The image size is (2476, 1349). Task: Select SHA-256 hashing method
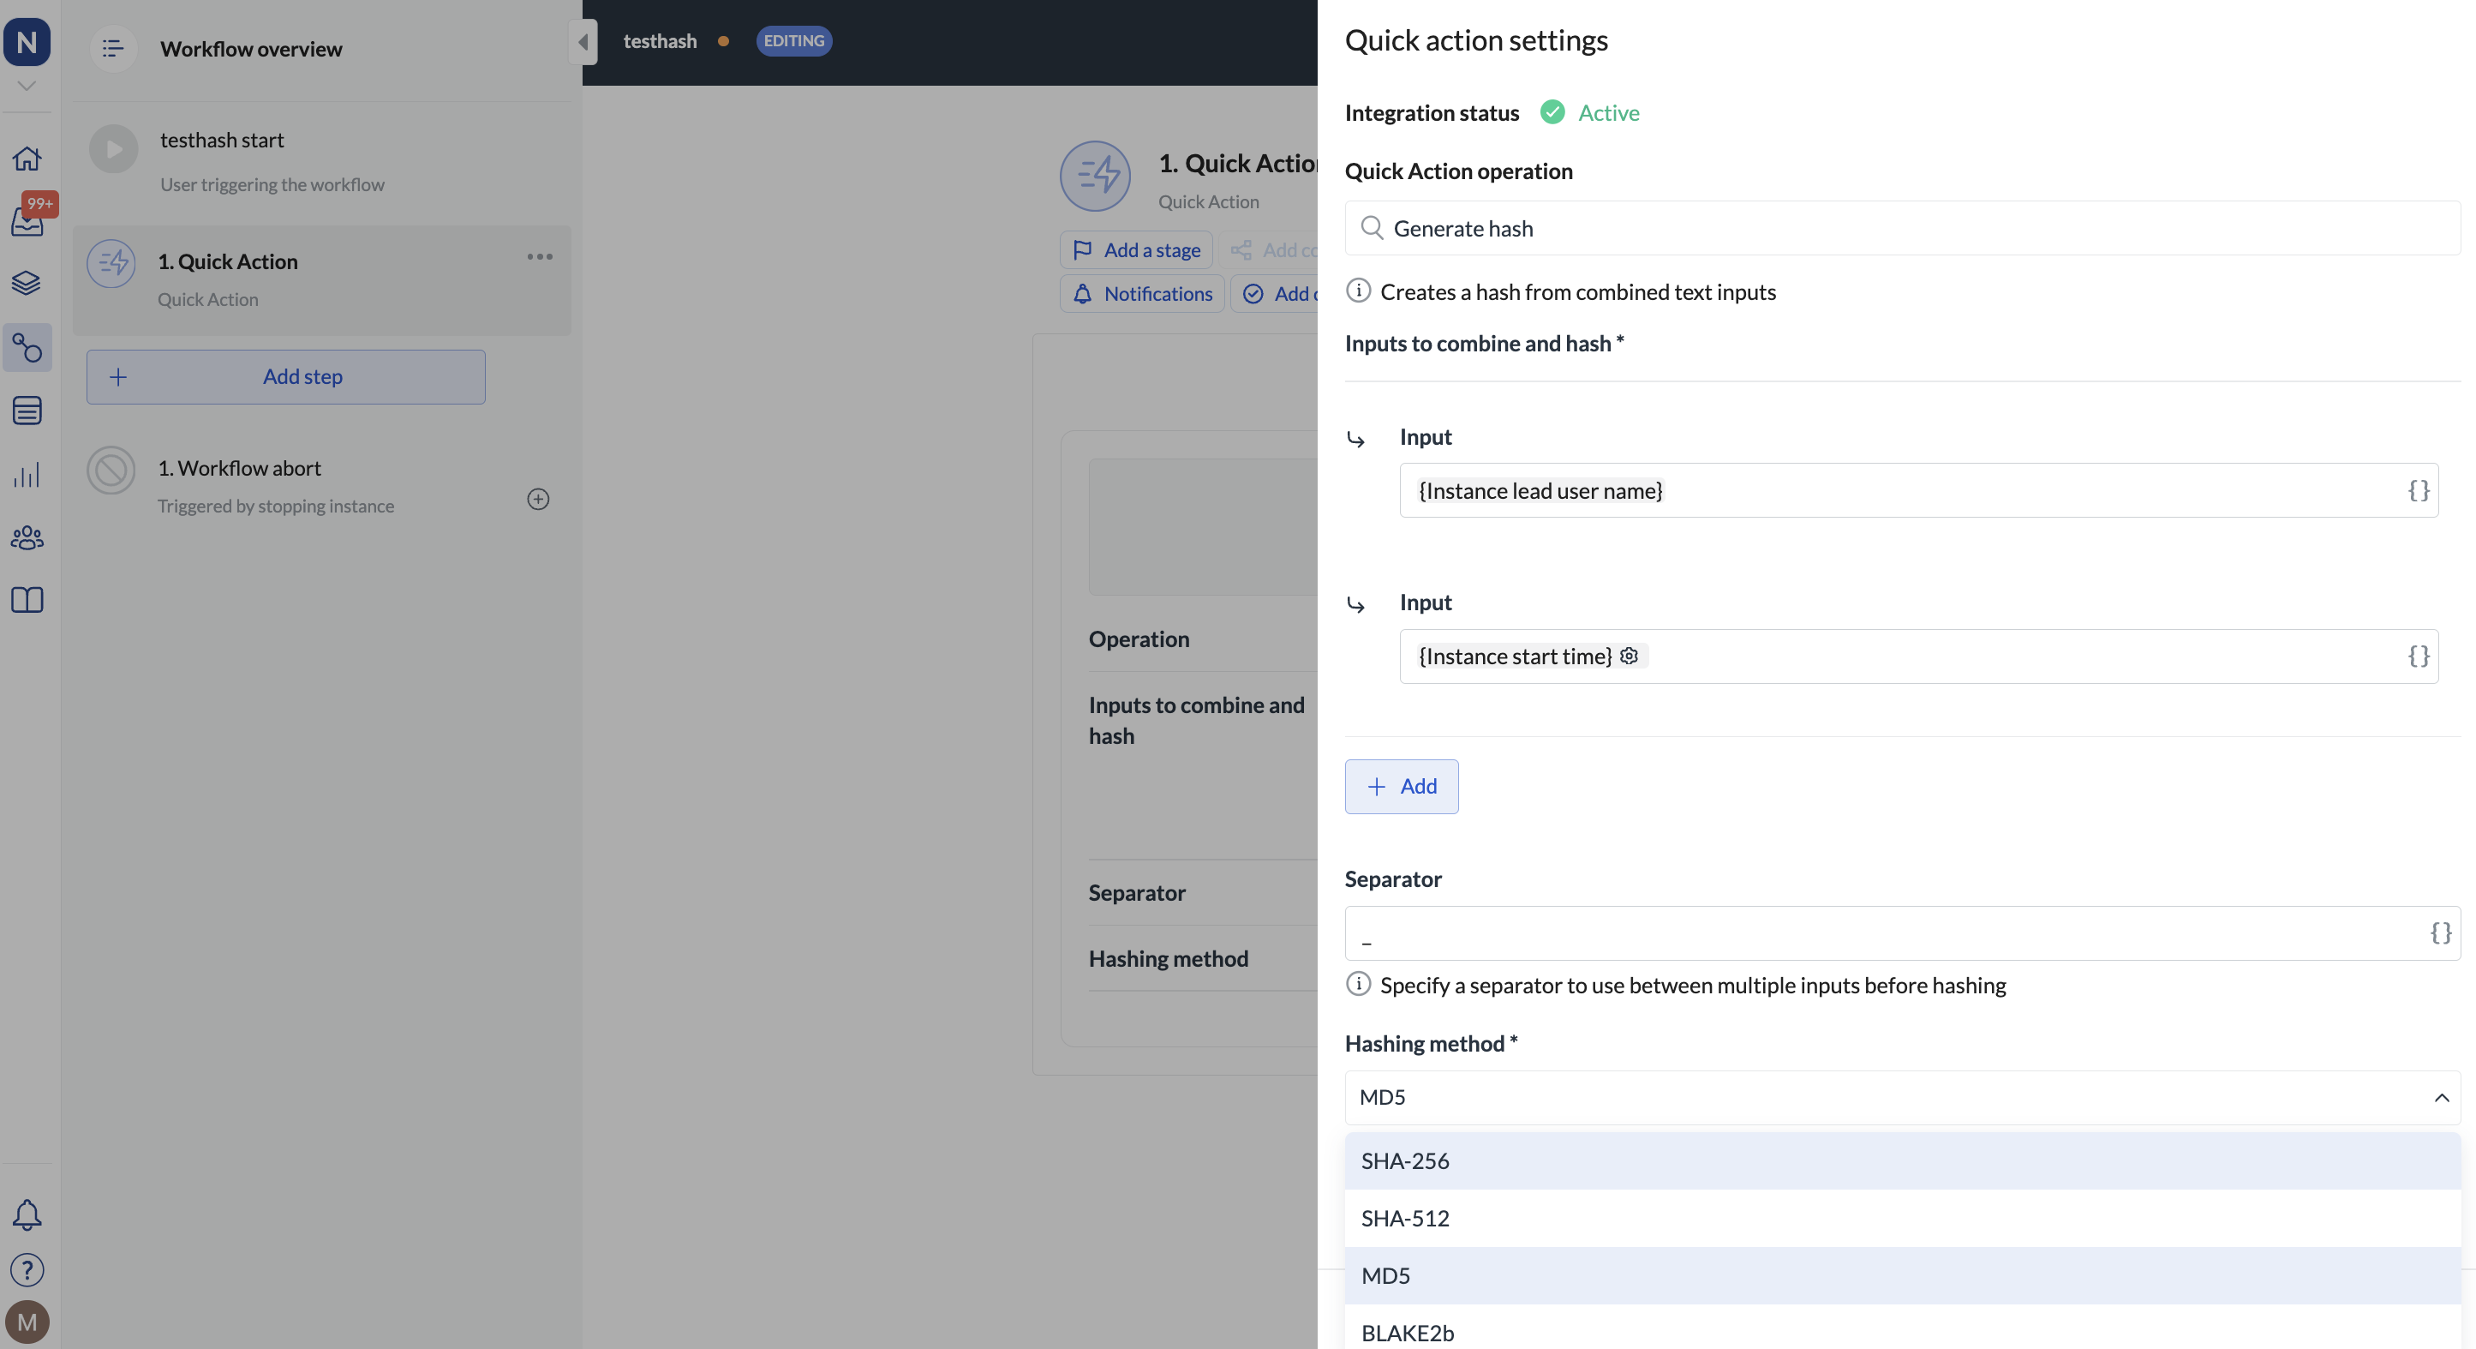point(1902,1160)
